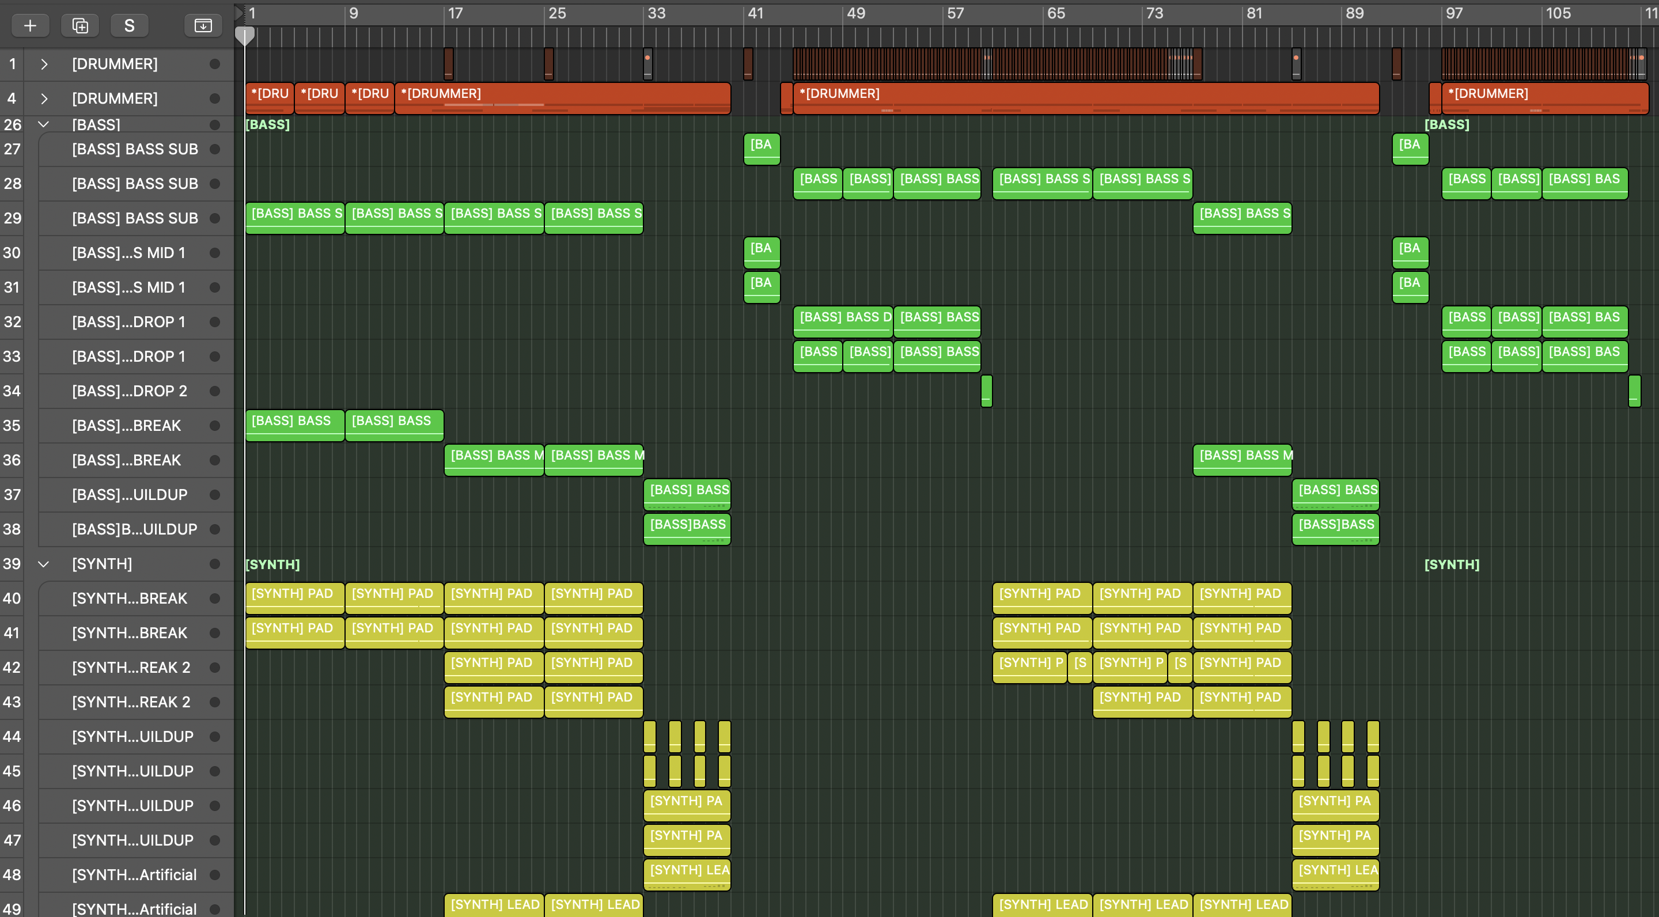Select track 38 BASSB UILDUP header
This screenshot has width=1659, height=917.
pyautogui.click(x=135, y=529)
